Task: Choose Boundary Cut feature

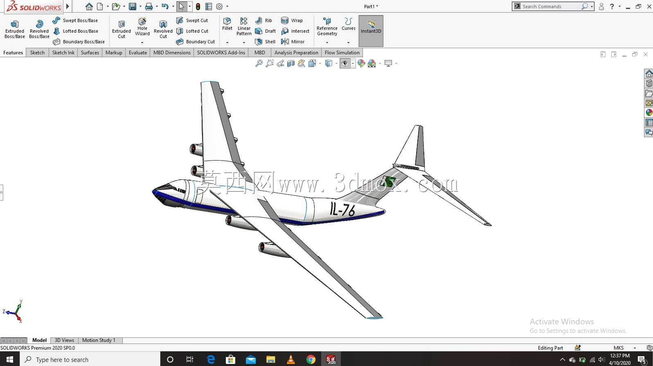Action: tap(195, 42)
